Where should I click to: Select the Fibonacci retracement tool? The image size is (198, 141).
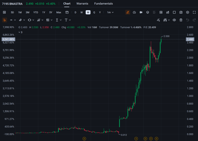point(48,20)
